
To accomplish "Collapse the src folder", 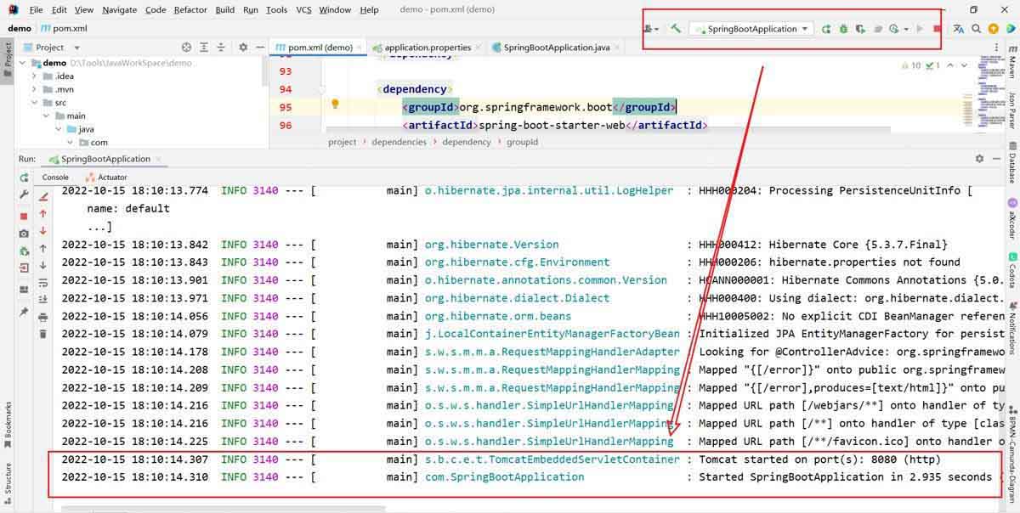I will 35,103.
